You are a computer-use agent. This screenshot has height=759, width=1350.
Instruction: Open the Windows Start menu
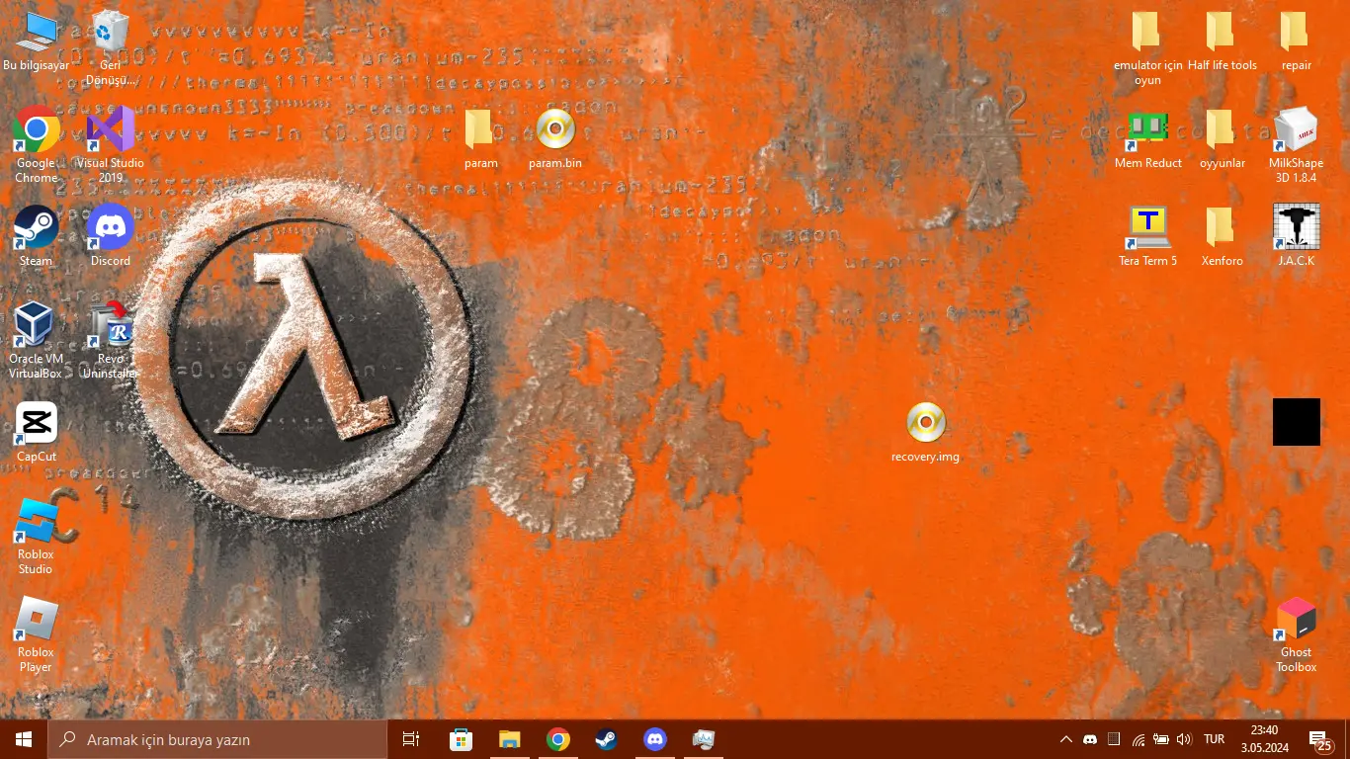coord(24,739)
